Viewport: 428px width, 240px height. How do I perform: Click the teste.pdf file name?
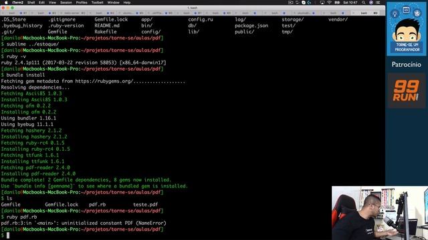[x=145, y=205]
